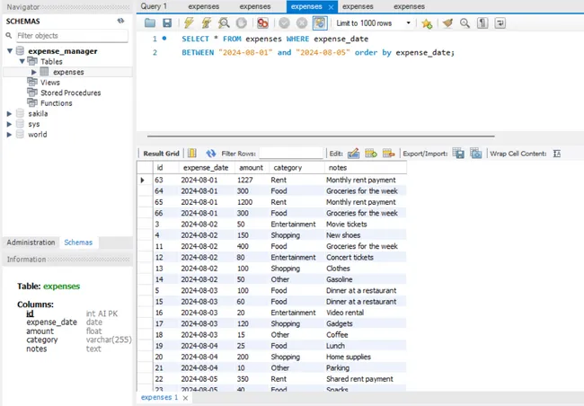584x406 pixels.
Task: Open SQL script file folder icon
Action: tap(150, 23)
